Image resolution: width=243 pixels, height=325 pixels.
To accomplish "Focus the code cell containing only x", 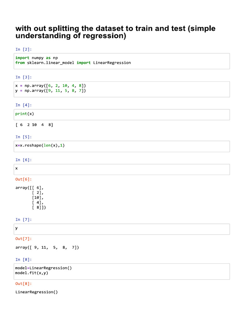I will pos(122,169).
